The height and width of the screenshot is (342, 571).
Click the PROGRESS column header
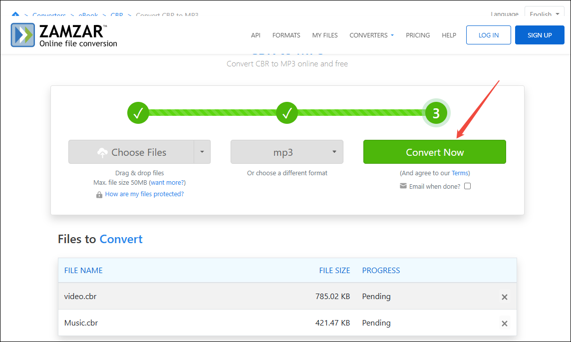381,270
